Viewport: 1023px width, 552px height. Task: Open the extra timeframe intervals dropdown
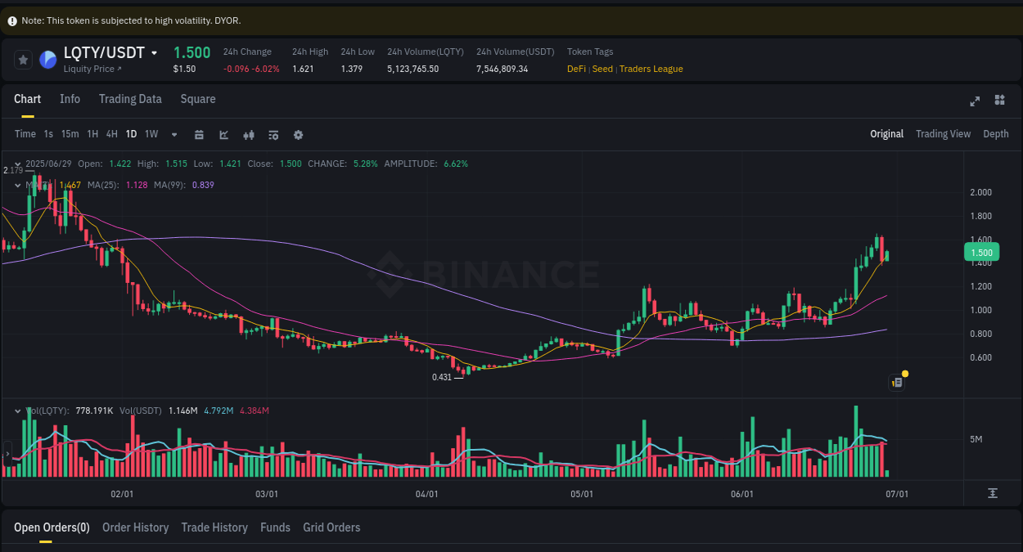click(174, 134)
